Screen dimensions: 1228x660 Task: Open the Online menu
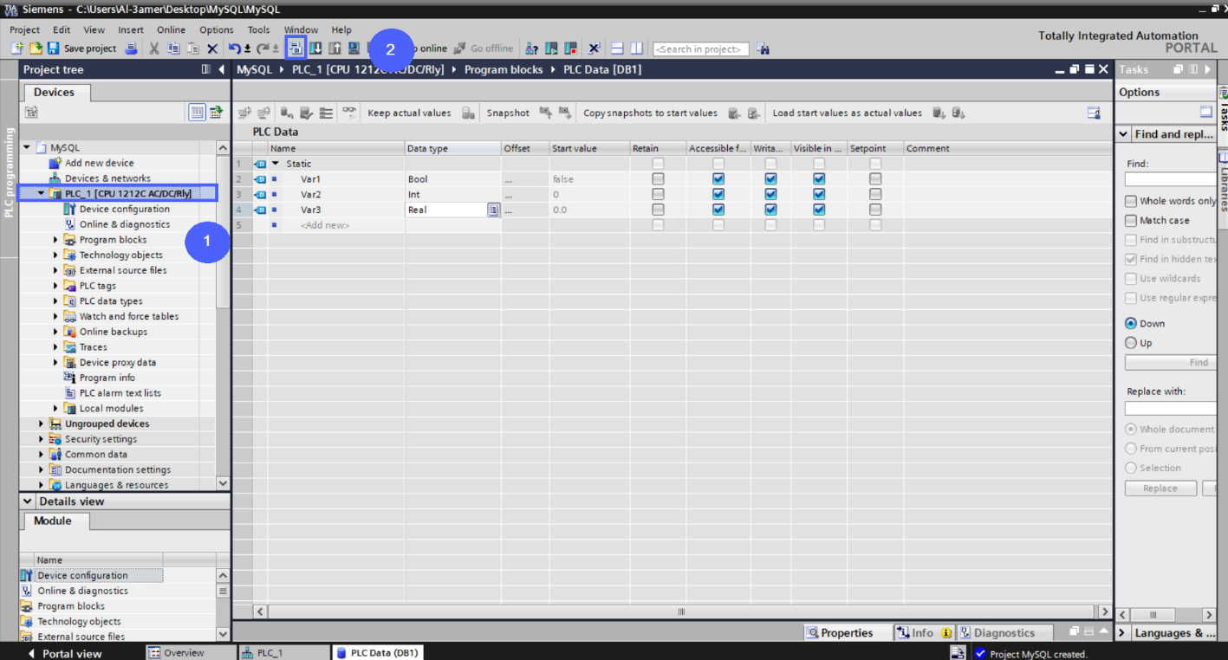click(171, 29)
